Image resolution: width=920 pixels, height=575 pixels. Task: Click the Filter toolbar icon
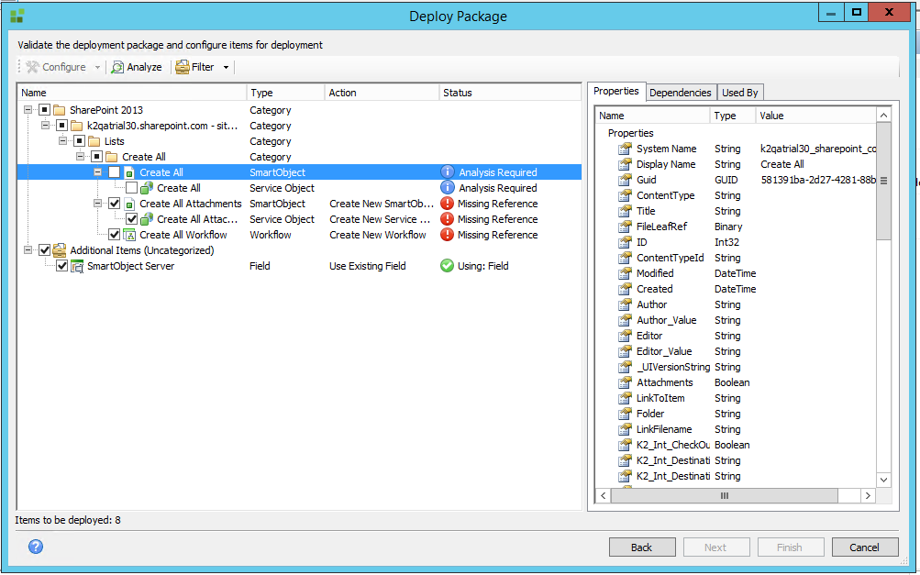(x=183, y=67)
